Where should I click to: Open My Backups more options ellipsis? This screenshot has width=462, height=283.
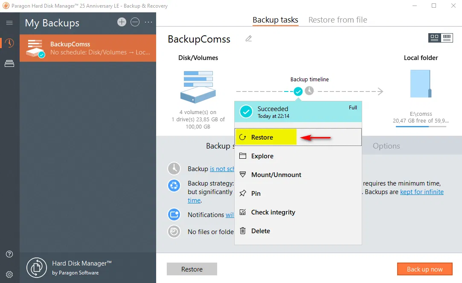148,22
